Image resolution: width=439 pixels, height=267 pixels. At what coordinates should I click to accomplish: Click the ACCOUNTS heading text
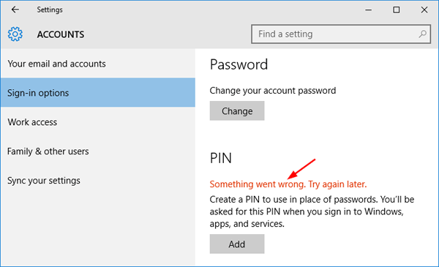(x=61, y=34)
